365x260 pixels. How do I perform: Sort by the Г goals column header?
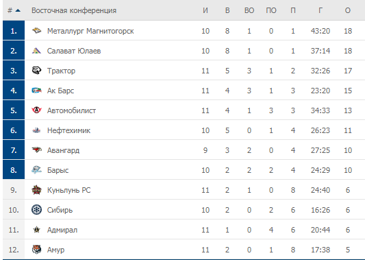pos(320,10)
